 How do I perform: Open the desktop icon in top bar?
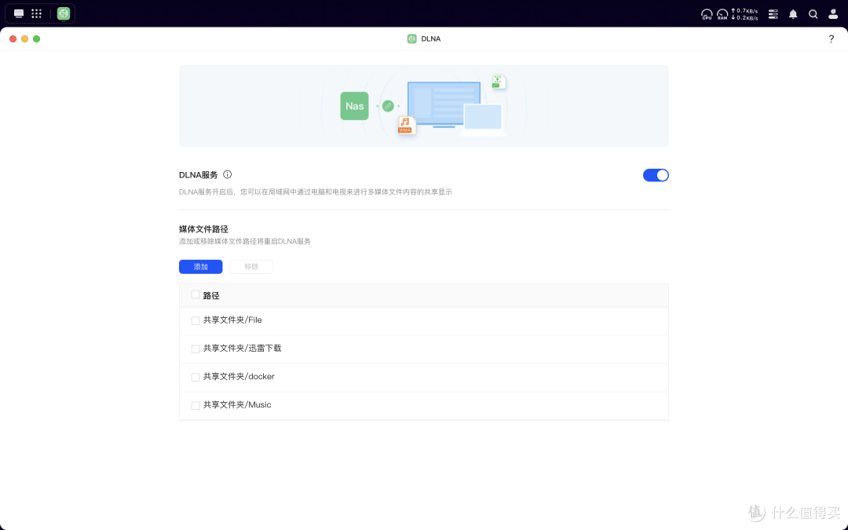point(19,13)
